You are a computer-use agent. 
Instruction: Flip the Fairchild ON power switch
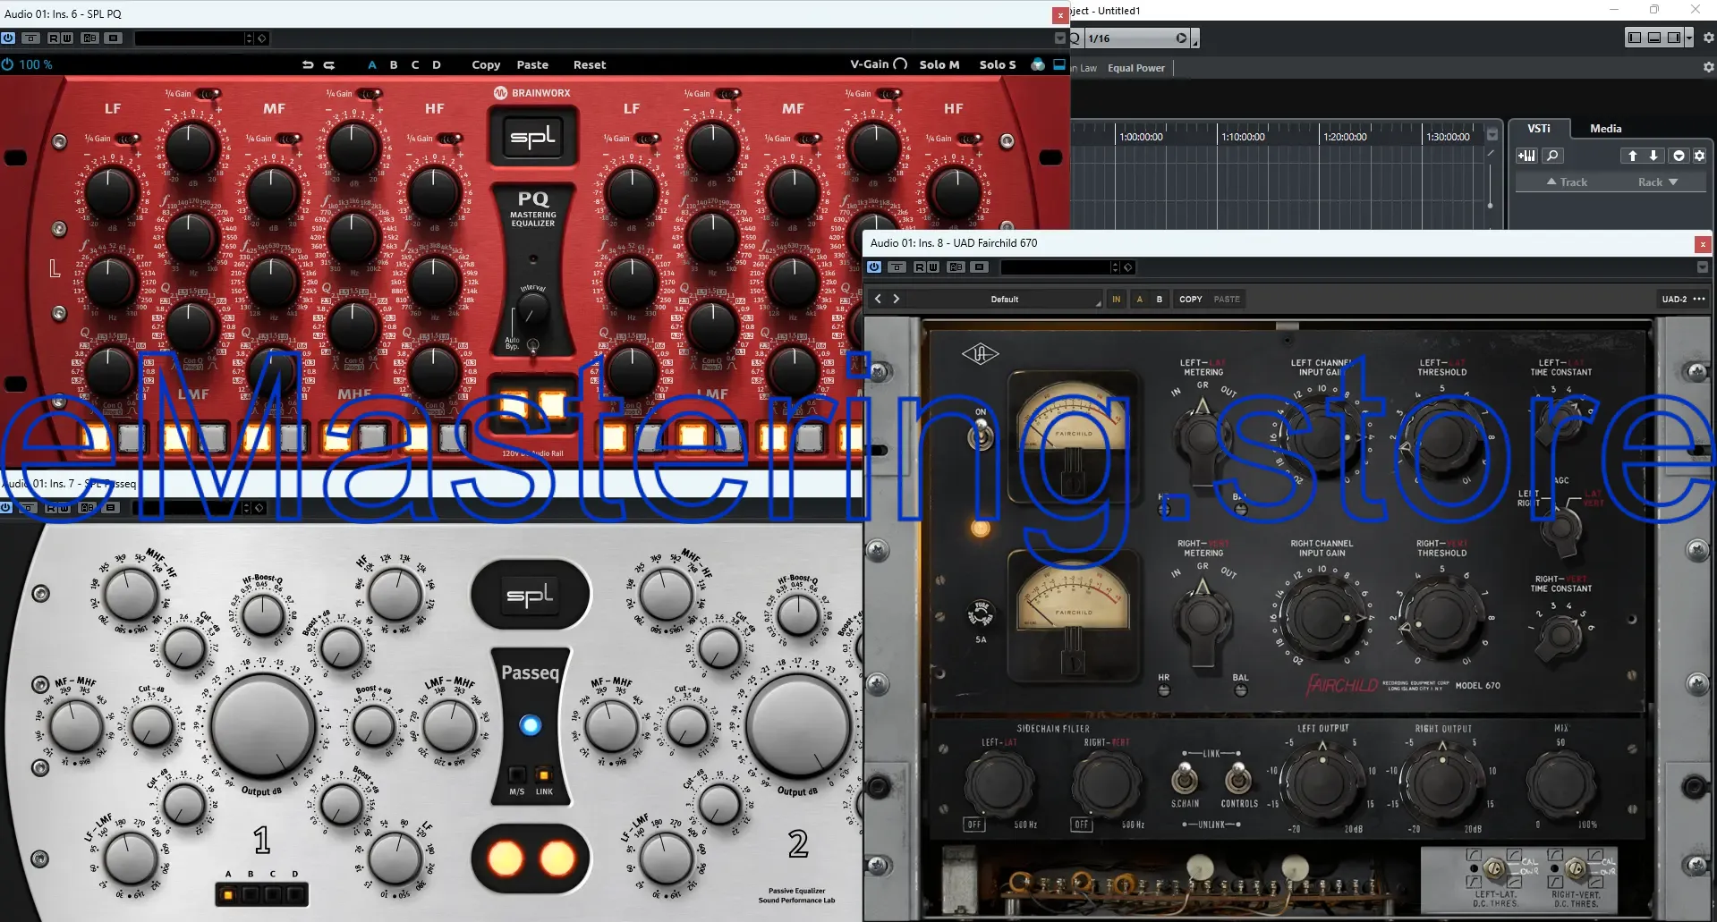point(981,436)
